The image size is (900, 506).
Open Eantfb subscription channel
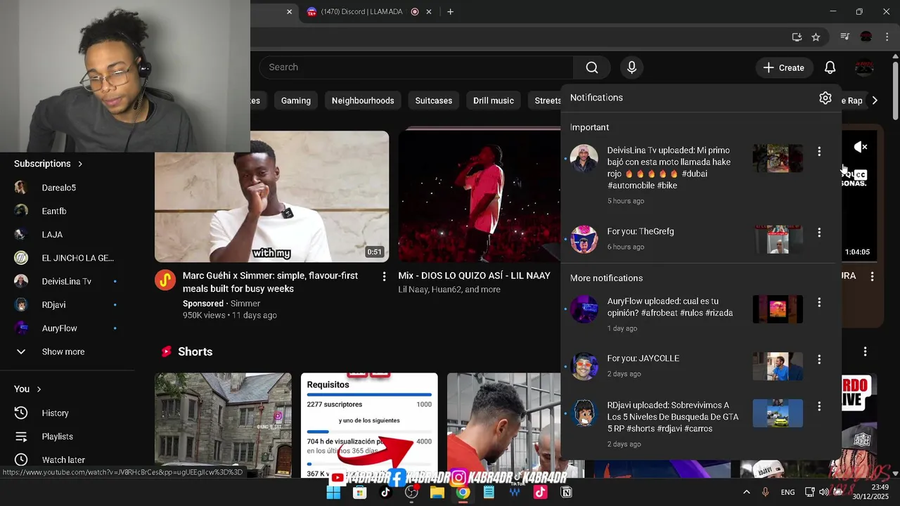[x=54, y=211]
